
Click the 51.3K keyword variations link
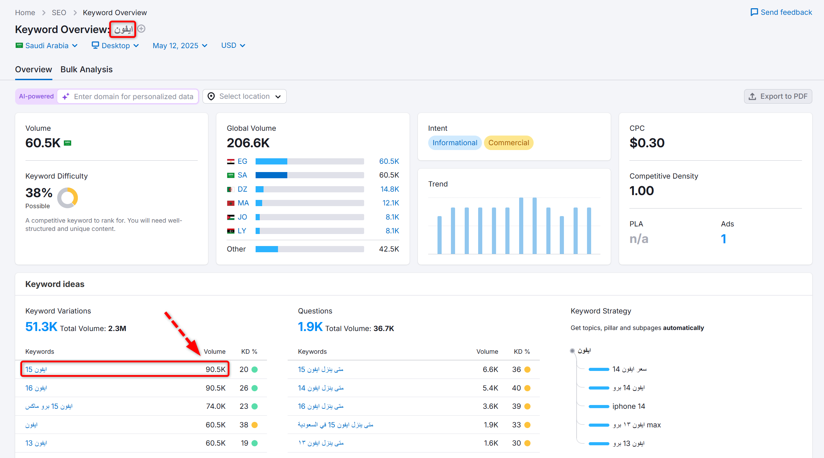coord(41,327)
